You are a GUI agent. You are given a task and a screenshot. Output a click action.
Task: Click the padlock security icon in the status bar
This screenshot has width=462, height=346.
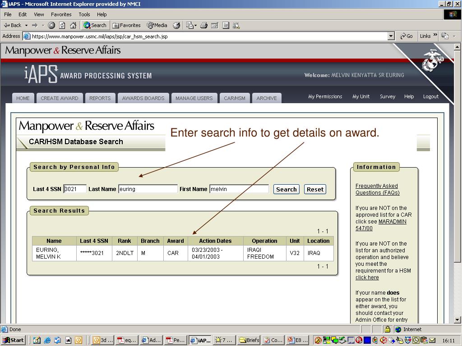[388, 329]
